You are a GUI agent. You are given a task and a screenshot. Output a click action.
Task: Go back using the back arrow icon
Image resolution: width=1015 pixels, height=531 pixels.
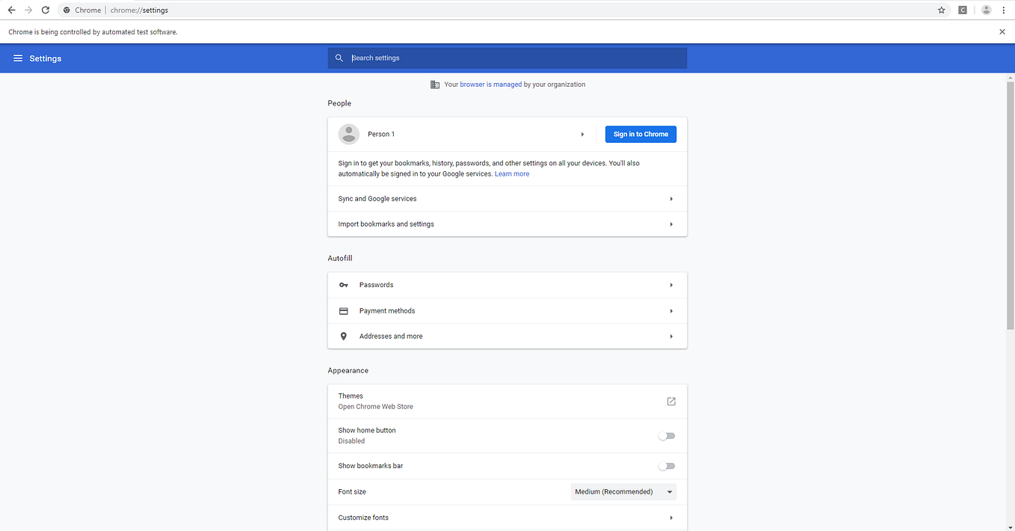pos(11,10)
